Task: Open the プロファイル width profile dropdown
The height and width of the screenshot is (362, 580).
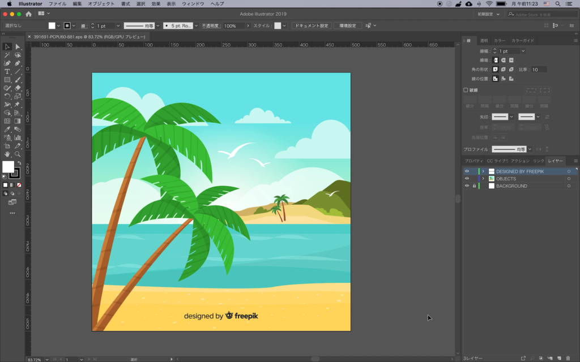Action: [x=530, y=149]
